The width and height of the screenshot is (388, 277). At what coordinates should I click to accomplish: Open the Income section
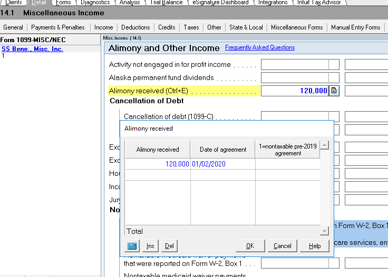103,27
